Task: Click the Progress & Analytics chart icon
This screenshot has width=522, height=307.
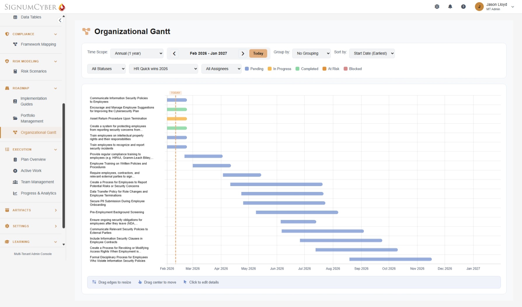Action: 15,193
